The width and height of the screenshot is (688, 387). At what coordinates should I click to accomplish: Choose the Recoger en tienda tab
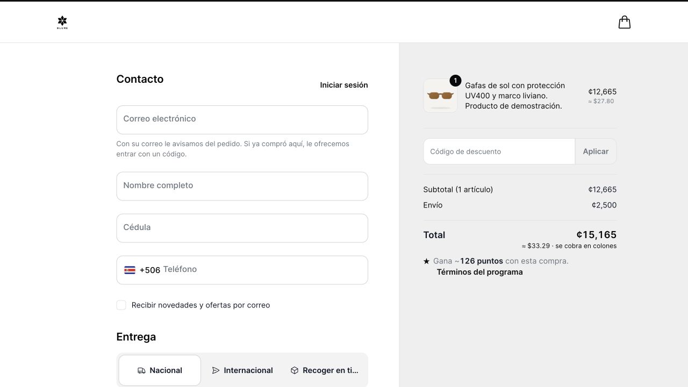coord(324,370)
